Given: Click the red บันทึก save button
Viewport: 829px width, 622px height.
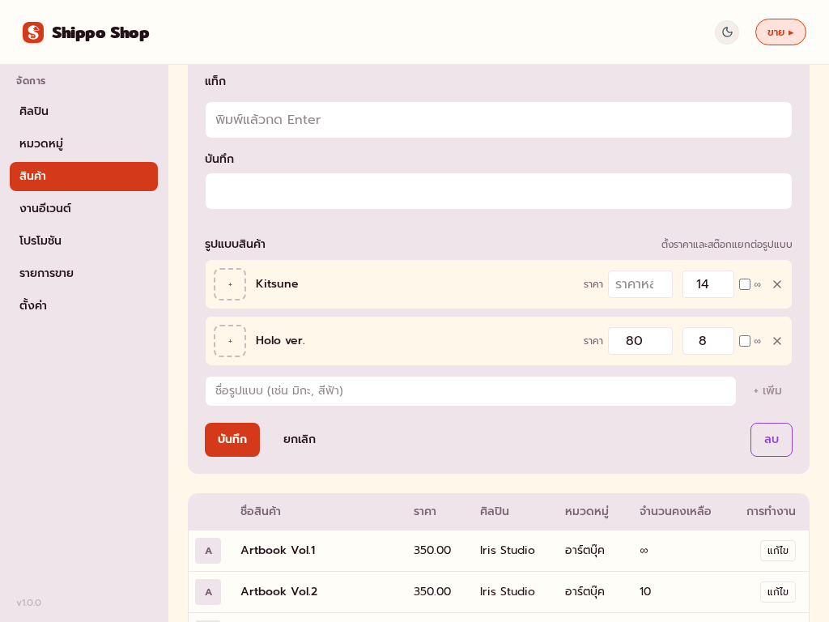Looking at the screenshot, I should pos(232,440).
